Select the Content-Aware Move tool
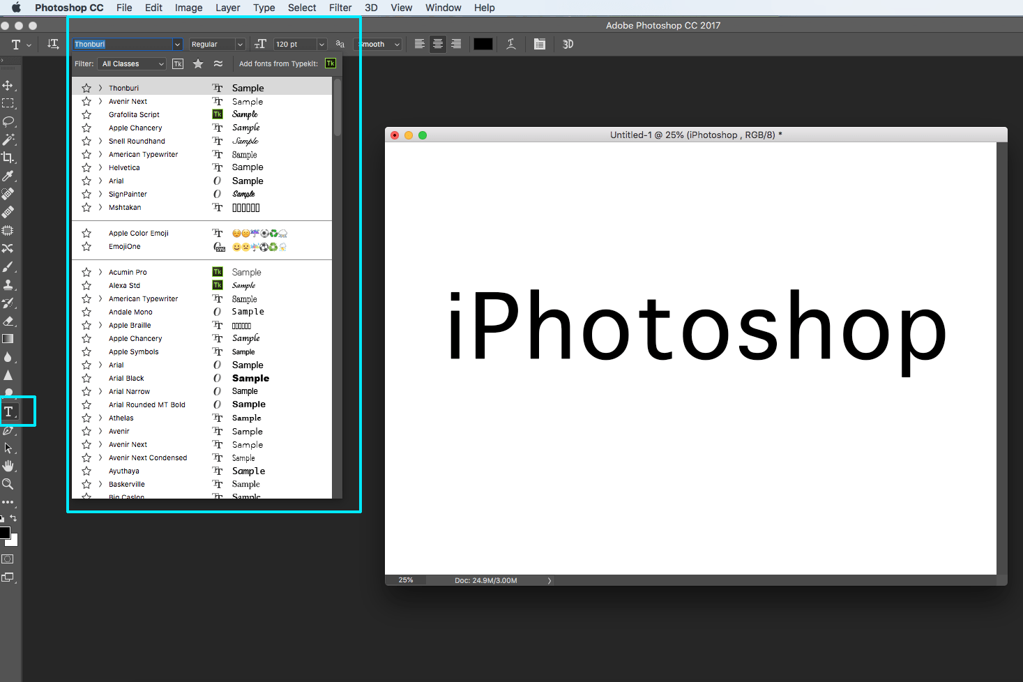This screenshot has width=1023, height=682. point(8,248)
